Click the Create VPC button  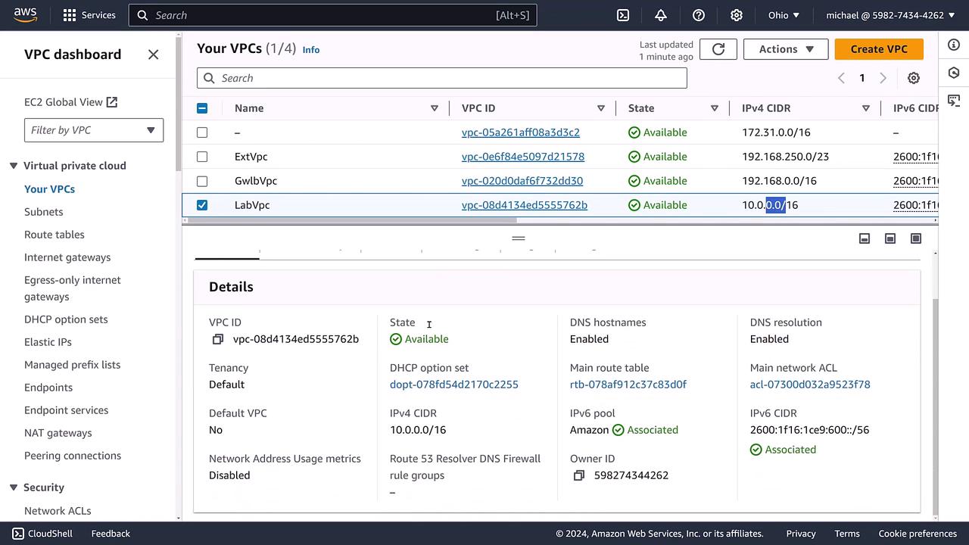(x=878, y=49)
